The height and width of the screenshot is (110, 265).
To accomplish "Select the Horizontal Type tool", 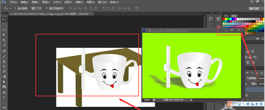I will (x=4, y=98).
